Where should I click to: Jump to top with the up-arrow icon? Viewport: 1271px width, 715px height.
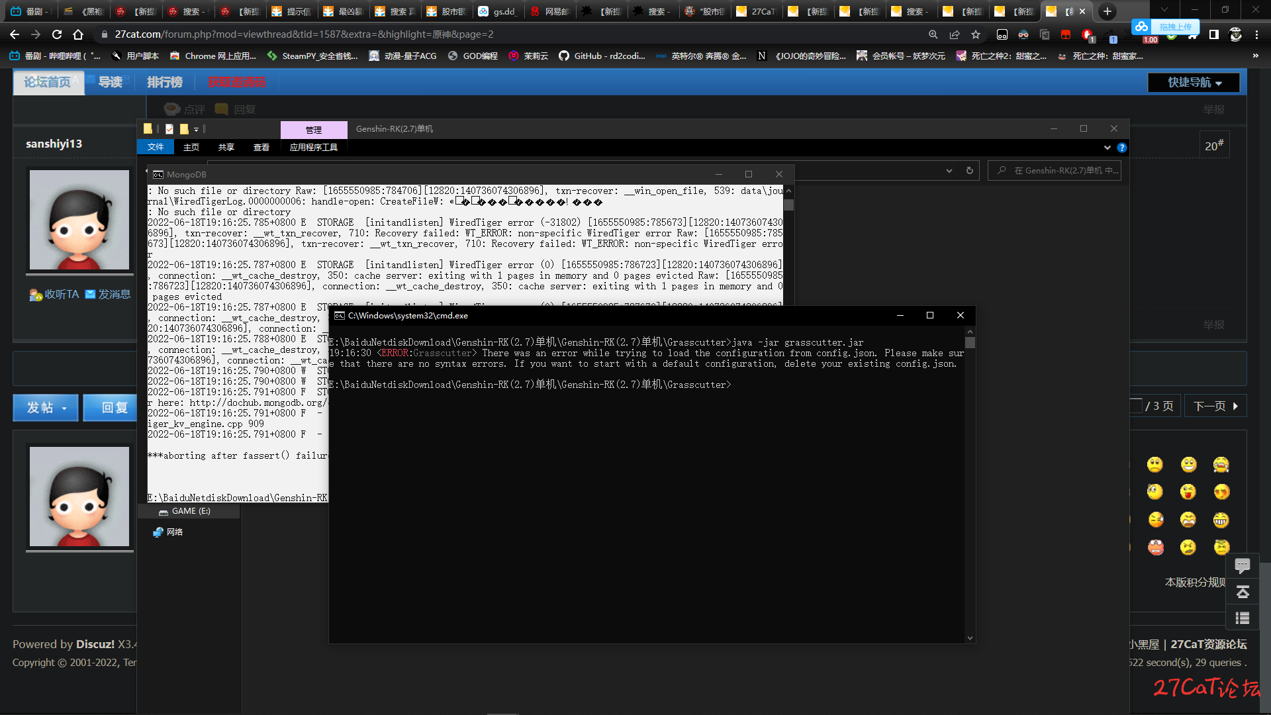(x=1243, y=592)
